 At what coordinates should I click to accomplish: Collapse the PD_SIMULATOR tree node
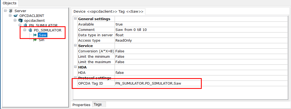[25, 30]
